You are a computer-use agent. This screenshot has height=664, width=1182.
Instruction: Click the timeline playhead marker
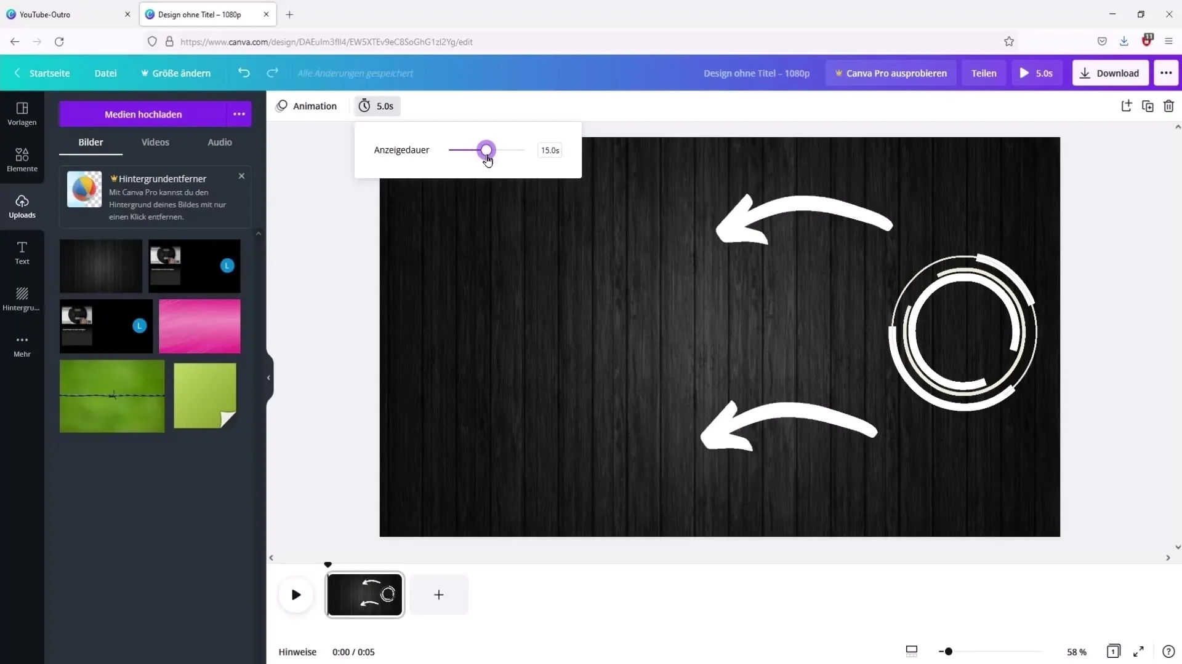(328, 564)
